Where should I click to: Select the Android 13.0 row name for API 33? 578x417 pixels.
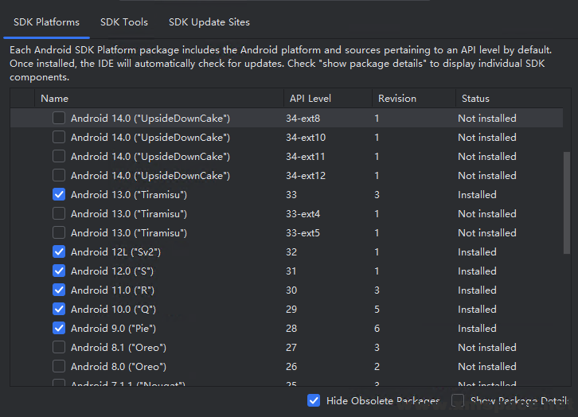(129, 194)
